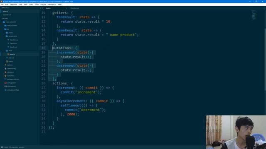This screenshot has width=266, height=149.
Task: Switch to the Counter.vue editor tab
Action: (x=75, y=8)
